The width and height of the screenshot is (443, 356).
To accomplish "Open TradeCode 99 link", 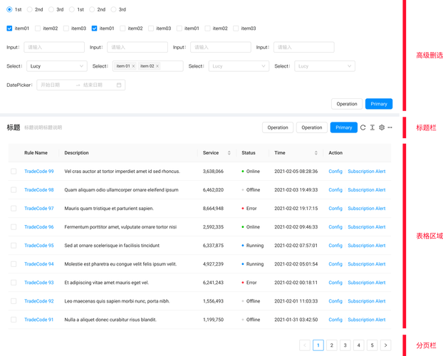I will pyautogui.click(x=39, y=171).
